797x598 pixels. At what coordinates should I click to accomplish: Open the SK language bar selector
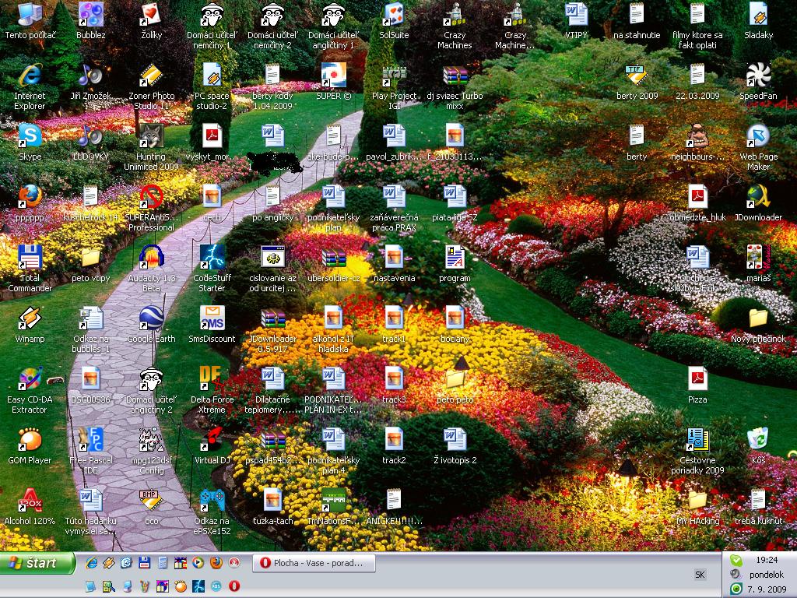pos(700,575)
